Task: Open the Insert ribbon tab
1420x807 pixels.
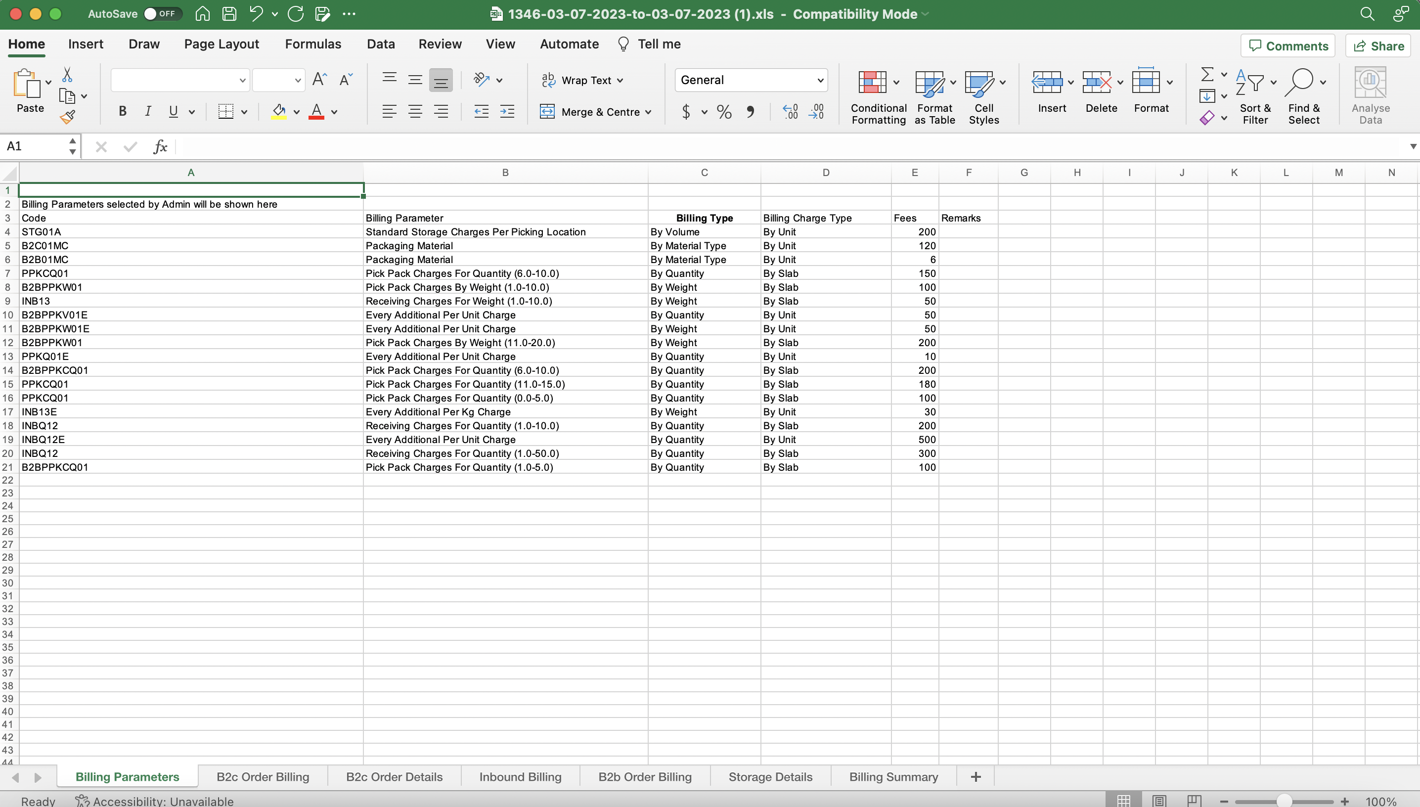Action: (86, 44)
